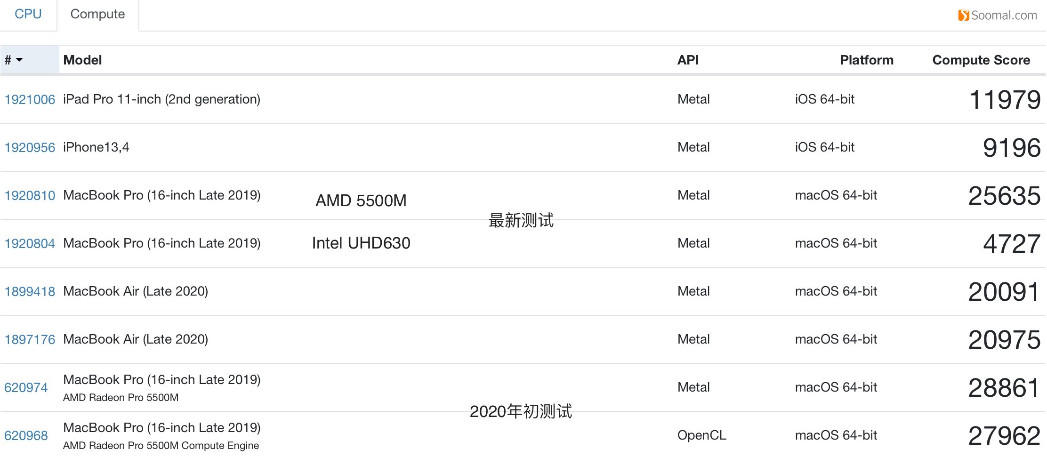Click the AMD 5500M annotation text

point(361,200)
